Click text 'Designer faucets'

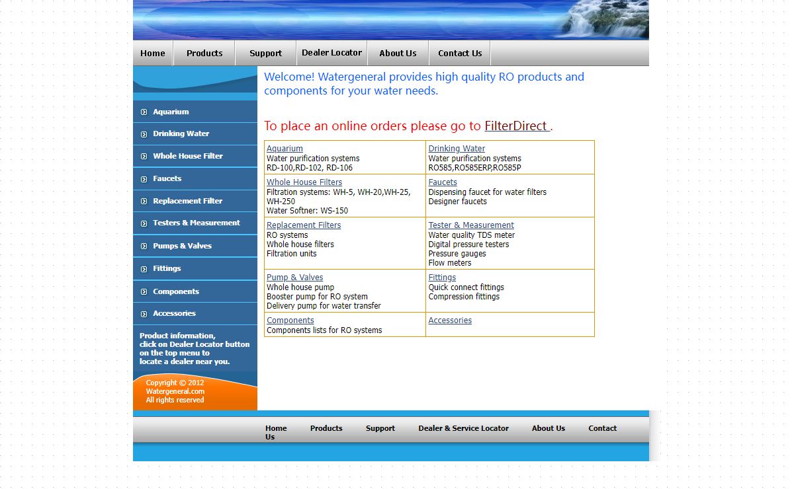(x=457, y=202)
